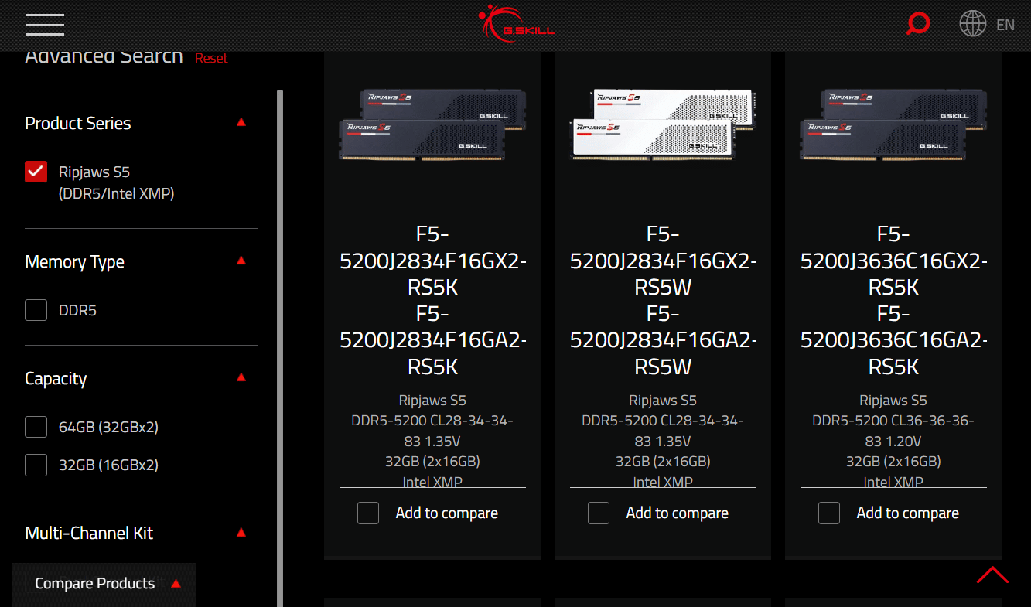Click the sidebar scrollbar track
Screen dimensions: 1031x607
(x=280, y=309)
